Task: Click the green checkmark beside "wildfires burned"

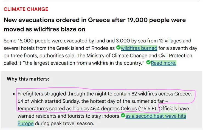Action: point(118,48)
